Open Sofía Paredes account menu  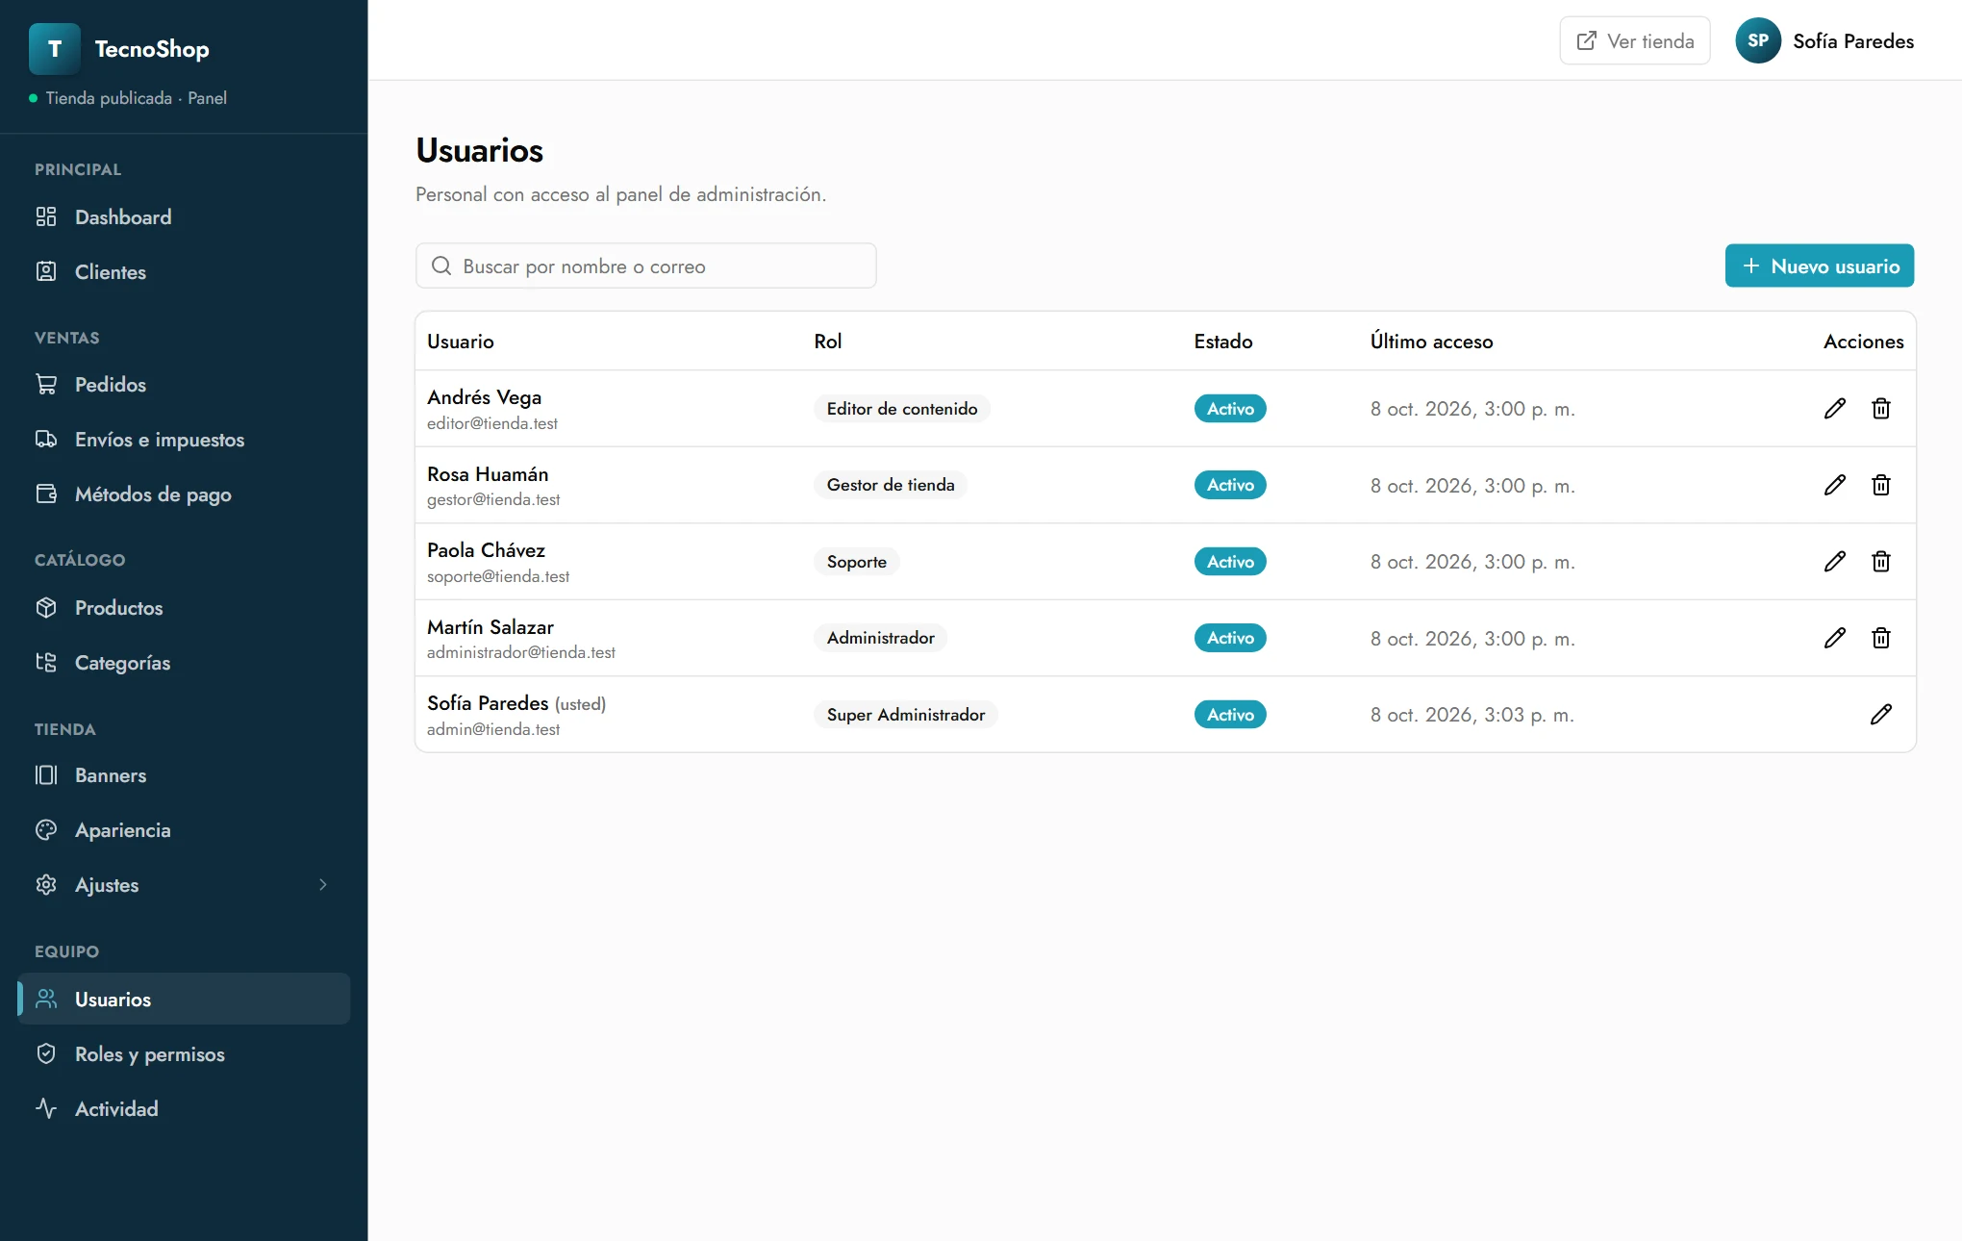pyautogui.click(x=1824, y=40)
